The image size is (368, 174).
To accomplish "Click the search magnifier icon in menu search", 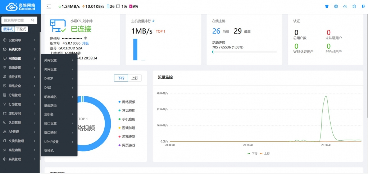I will (x=33, y=20).
